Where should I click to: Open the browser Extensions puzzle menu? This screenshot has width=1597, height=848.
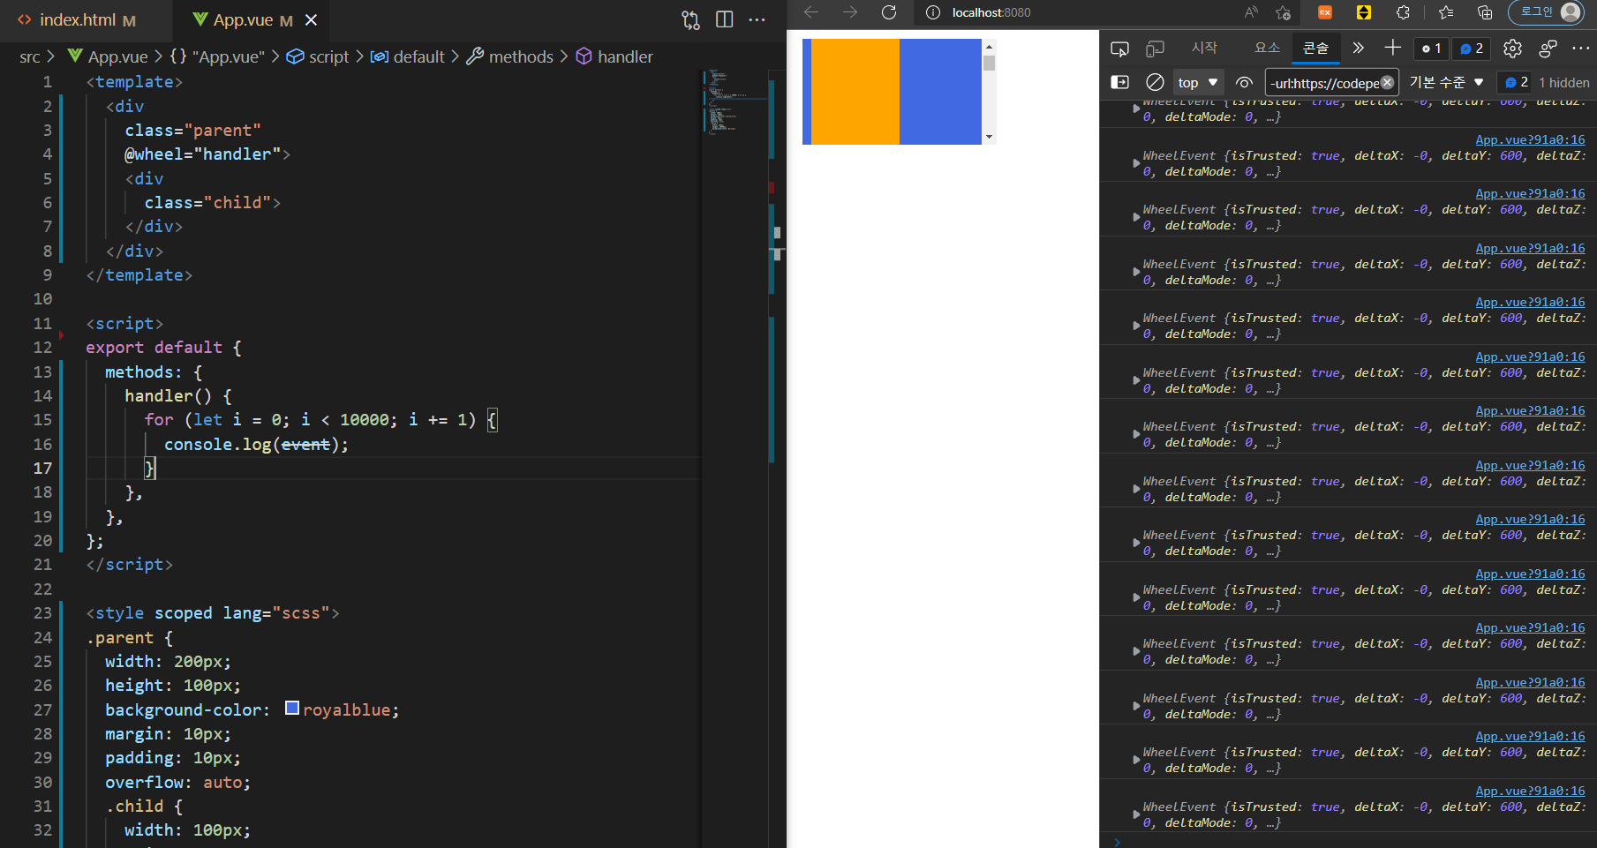[1403, 12]
